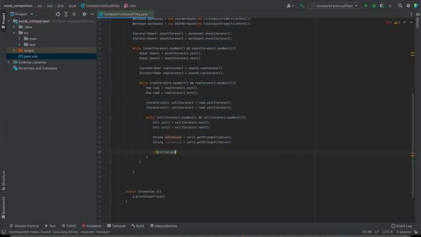Viewport: 421px width, 237px height.
Task: Collapse the excel_comparison root node
Action: 9,21
